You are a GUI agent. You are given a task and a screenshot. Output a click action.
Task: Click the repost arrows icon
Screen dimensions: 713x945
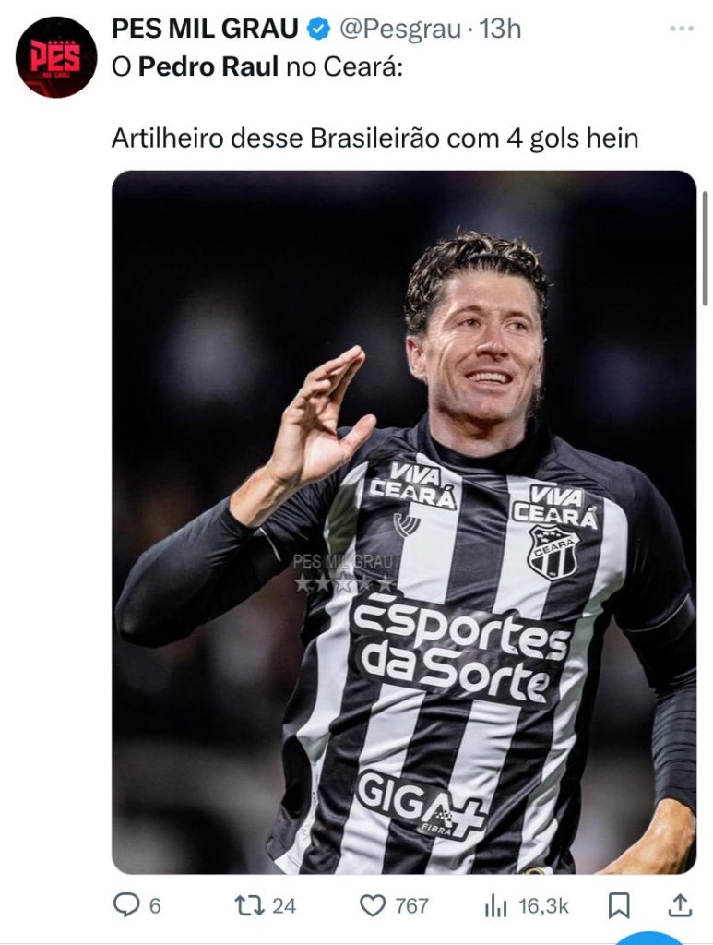tap(250, 905)
